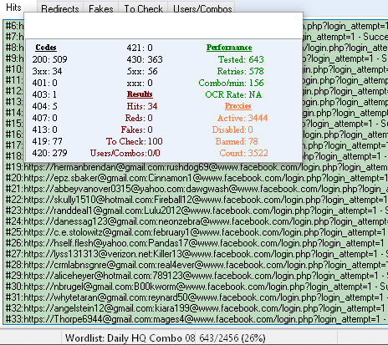Click the Results heading in stats panel
Viewport: 388px width, 345px height.
tap(140, 94)
